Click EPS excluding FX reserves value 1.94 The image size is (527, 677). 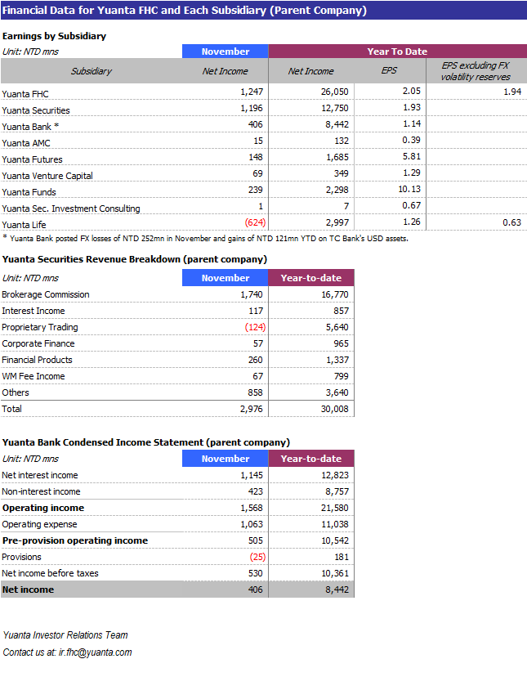(512, 92)
